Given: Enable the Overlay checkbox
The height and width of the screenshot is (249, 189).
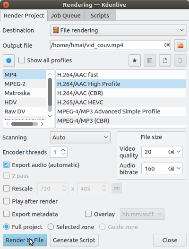Looking at the screenshot, I should [x=88, y=214].
